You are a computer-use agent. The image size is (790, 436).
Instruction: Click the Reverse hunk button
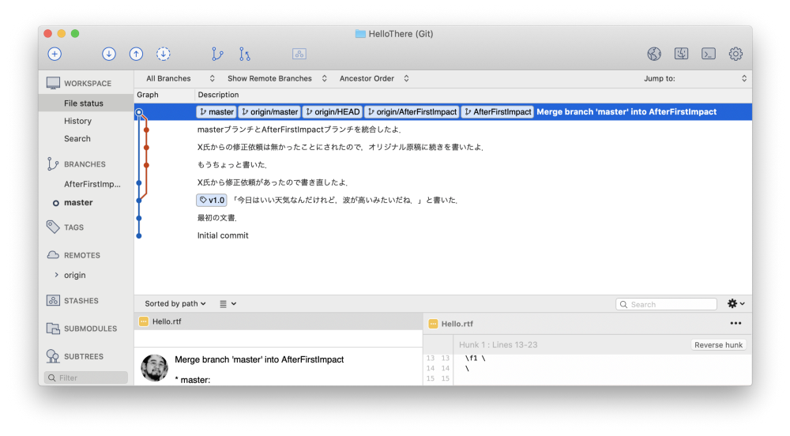pos(718,345)
